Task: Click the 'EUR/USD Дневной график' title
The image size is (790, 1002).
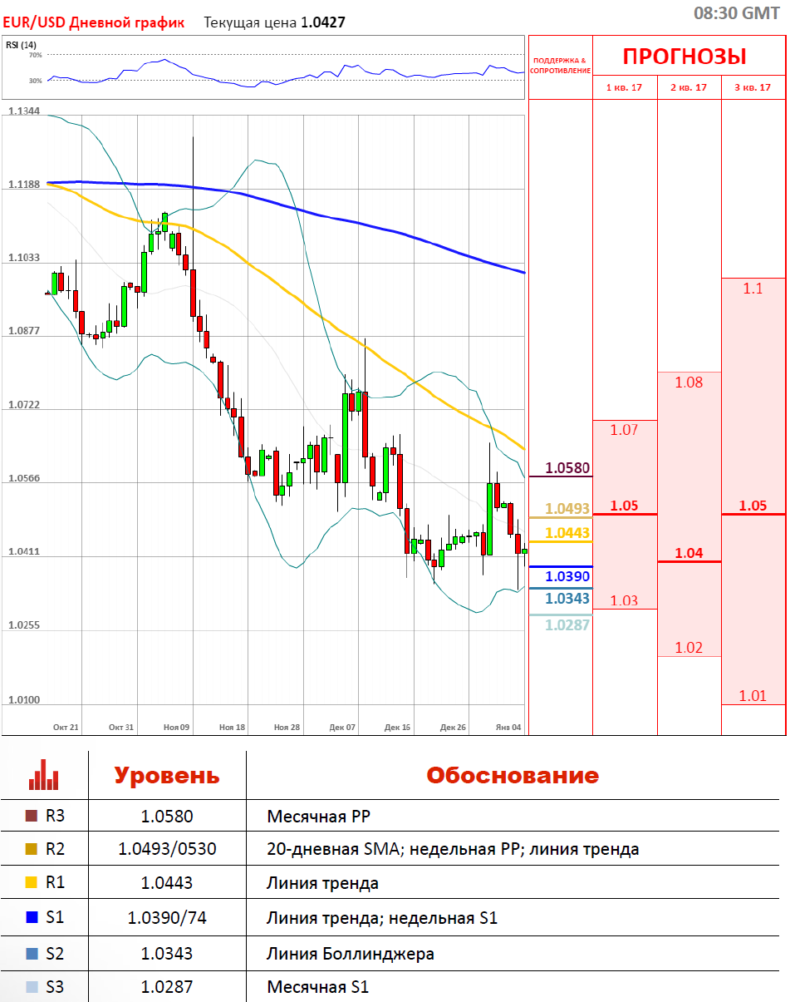Action: point(94,22)
